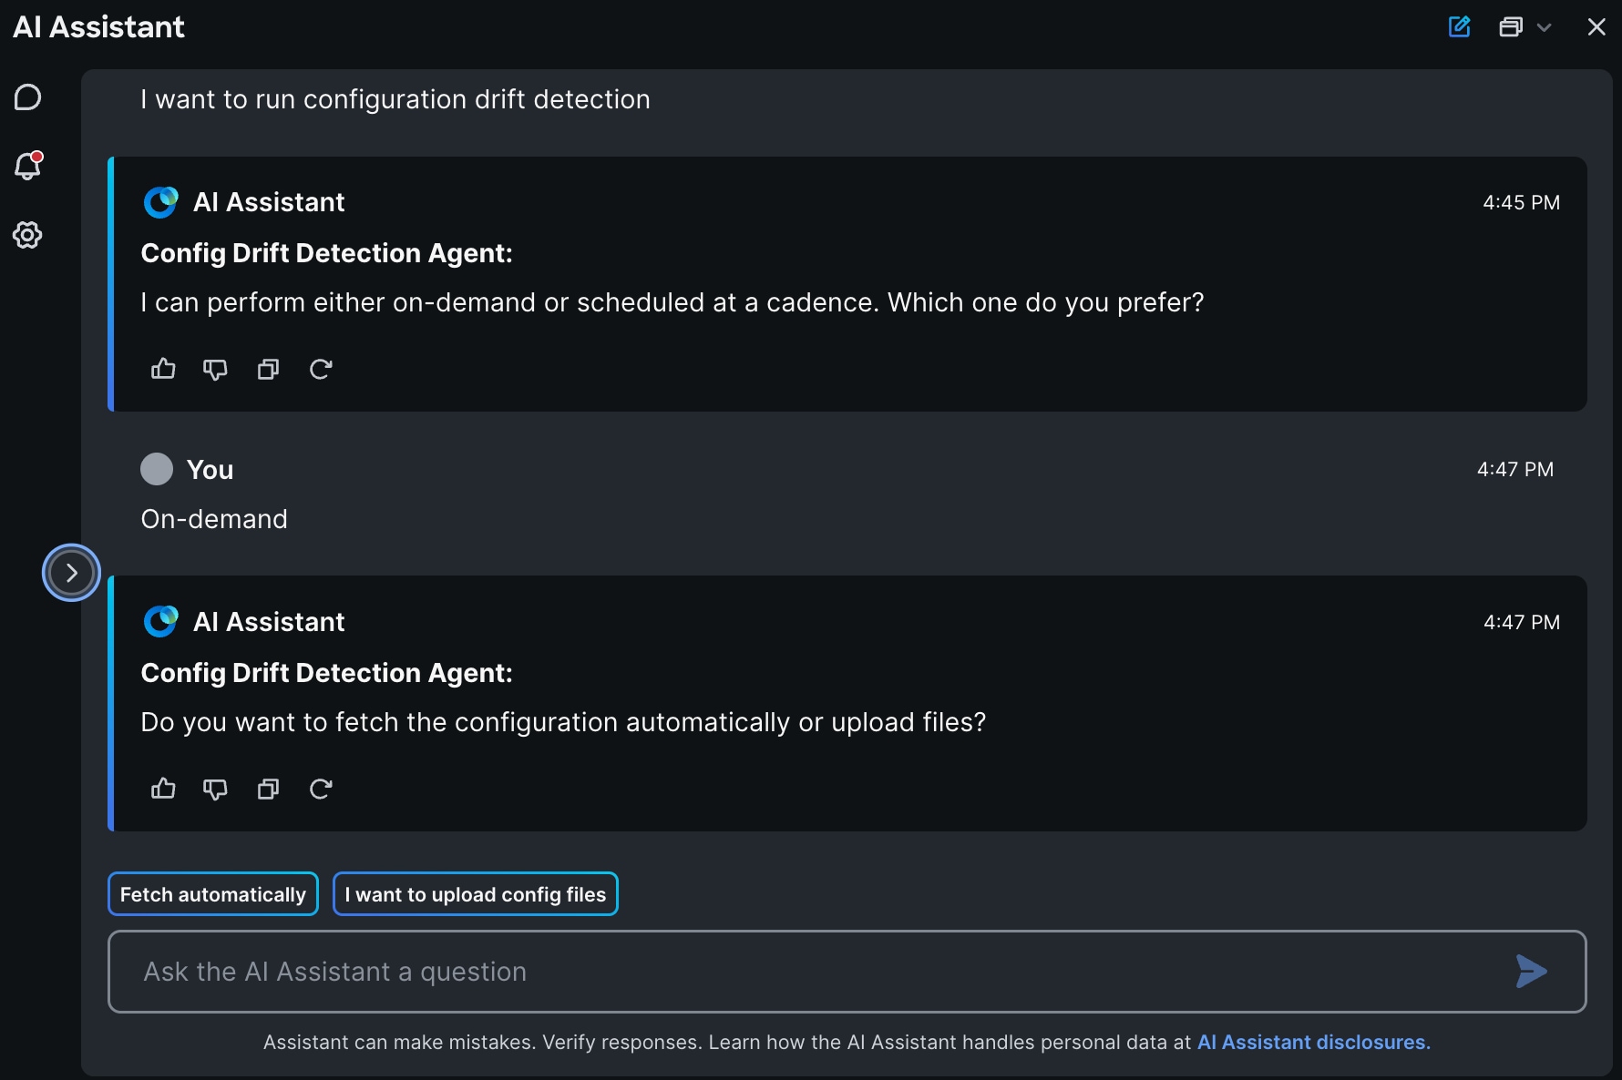Thumbs up the fetch configuration reply
Viewport: 1622px width, 1080px height.
163,789
